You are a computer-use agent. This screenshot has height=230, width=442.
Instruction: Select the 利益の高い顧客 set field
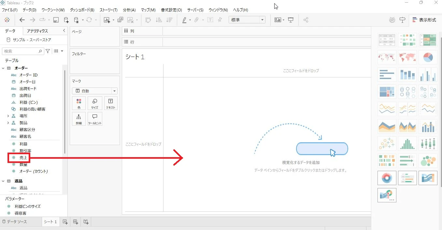[32, 109]
